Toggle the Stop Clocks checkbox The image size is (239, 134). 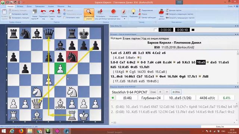pos(65,17)
